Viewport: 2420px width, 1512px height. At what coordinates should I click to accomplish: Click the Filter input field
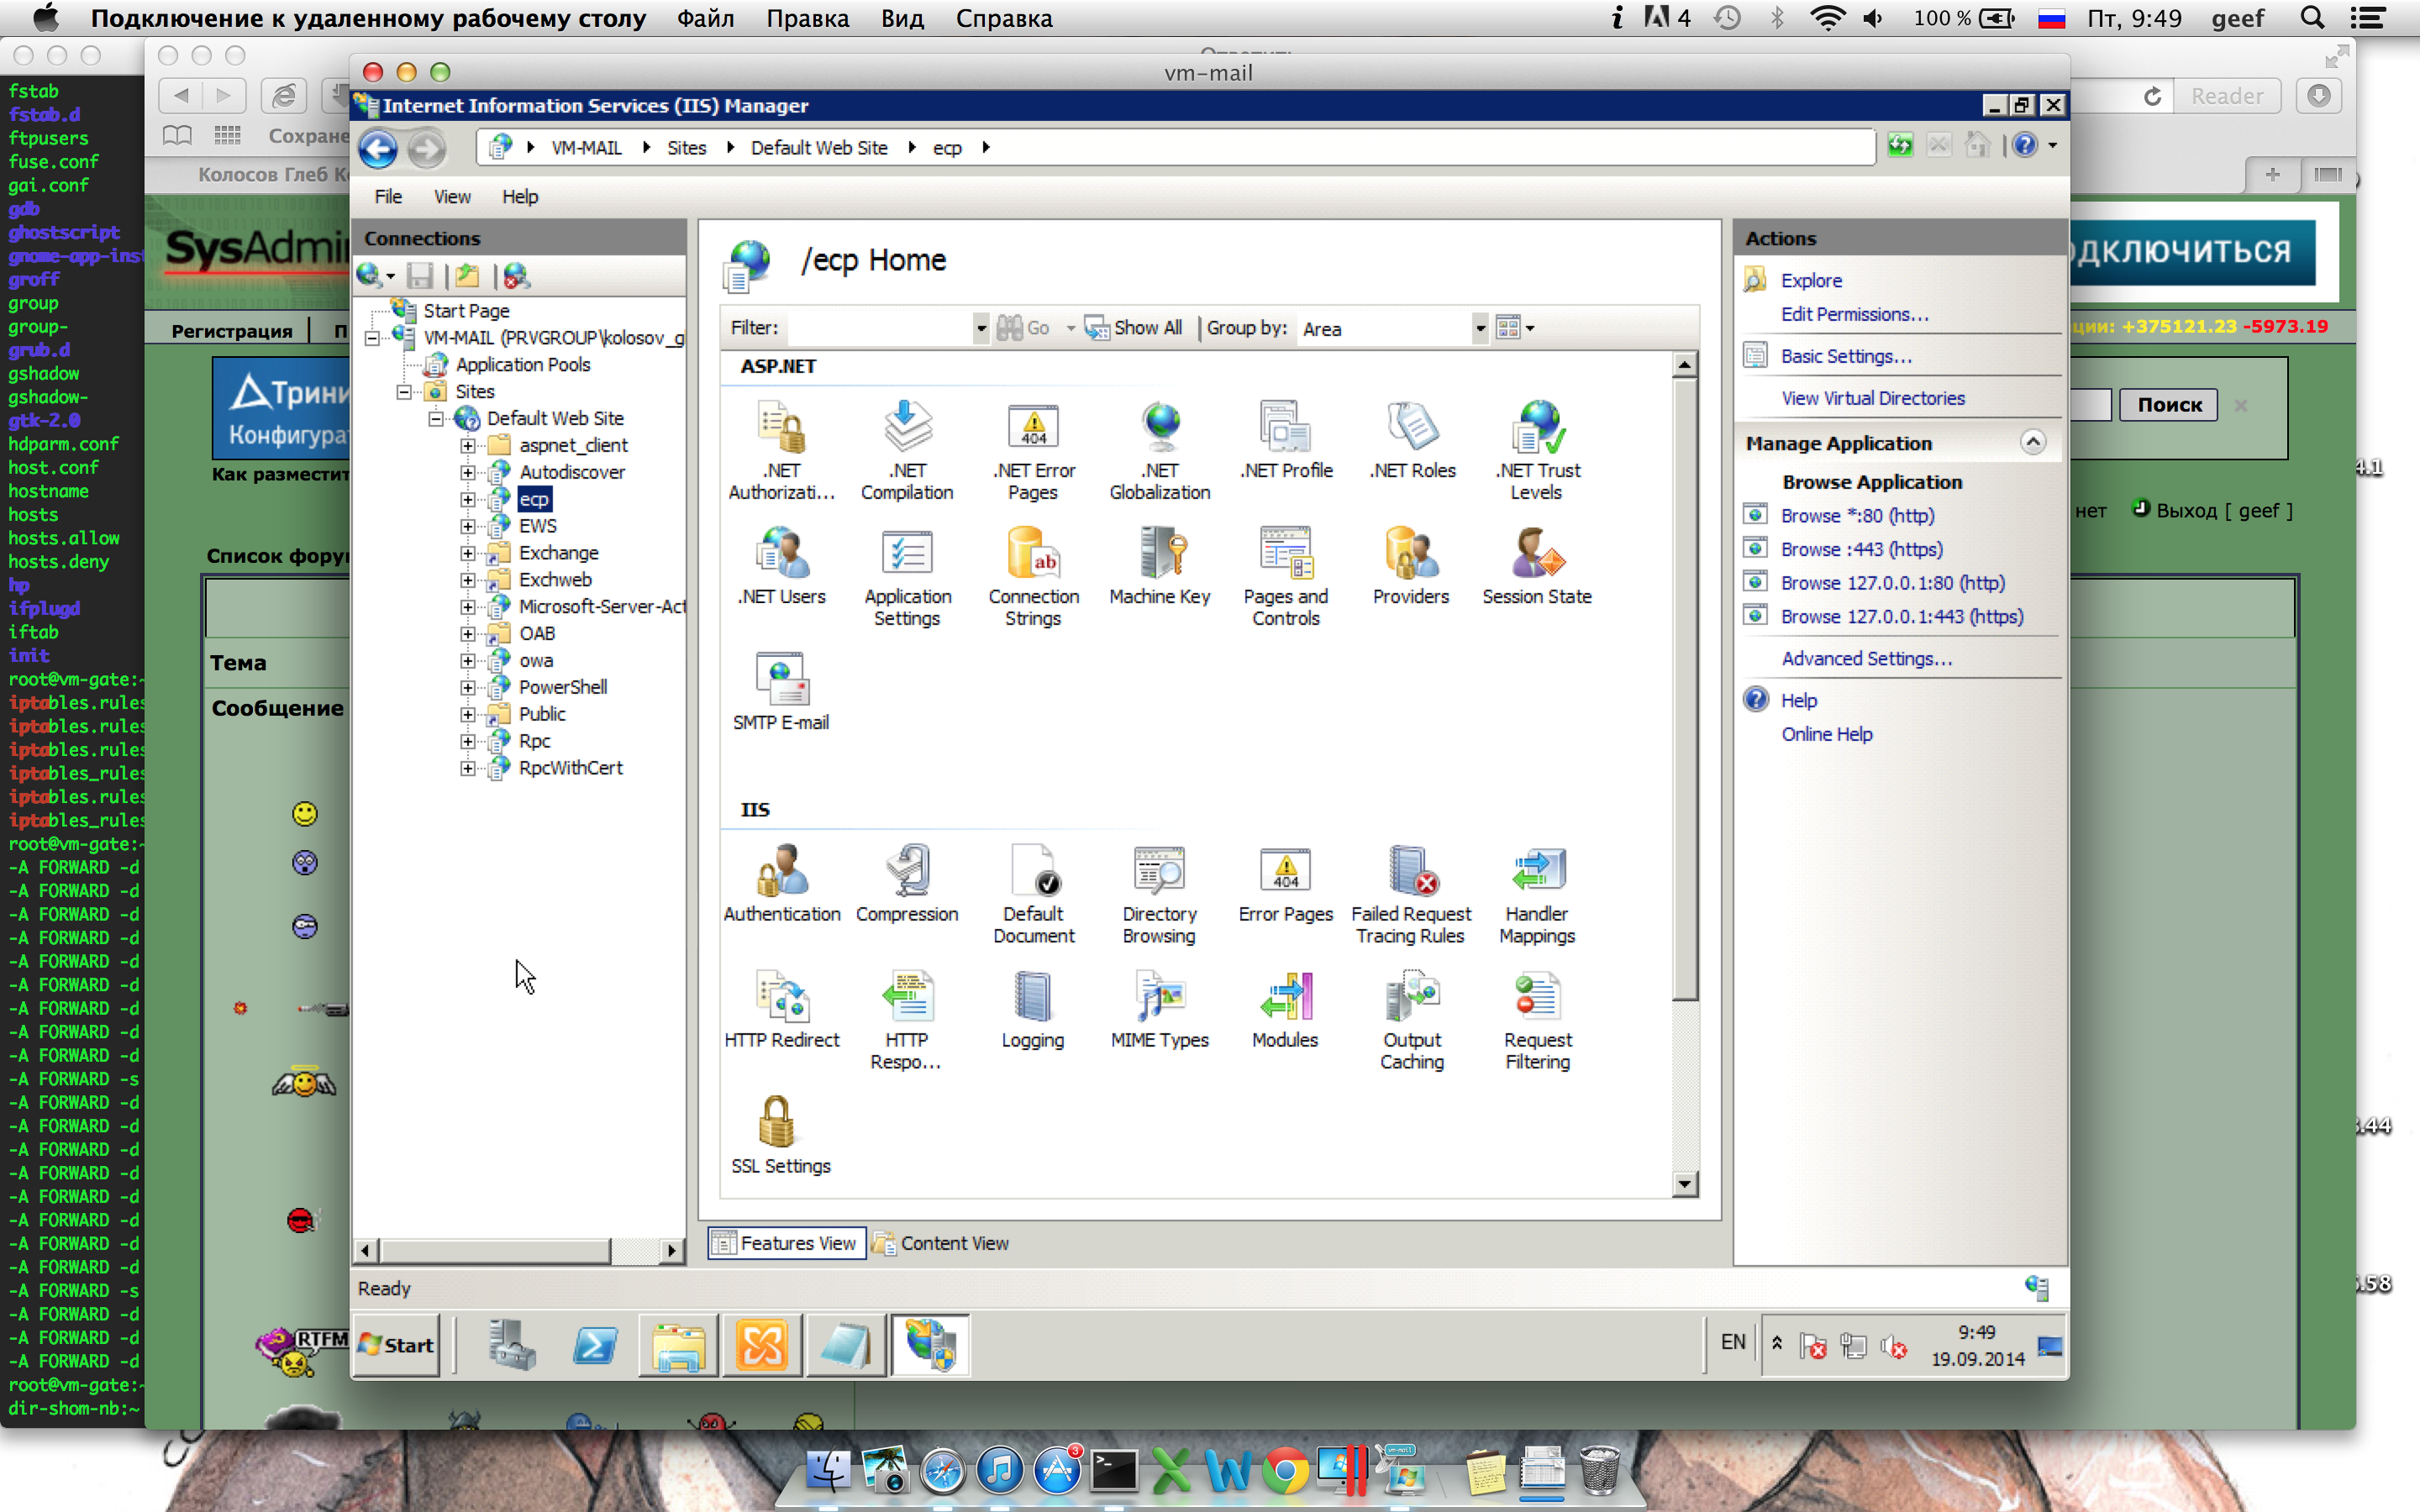pyautogui.click(x=879, y=328)
